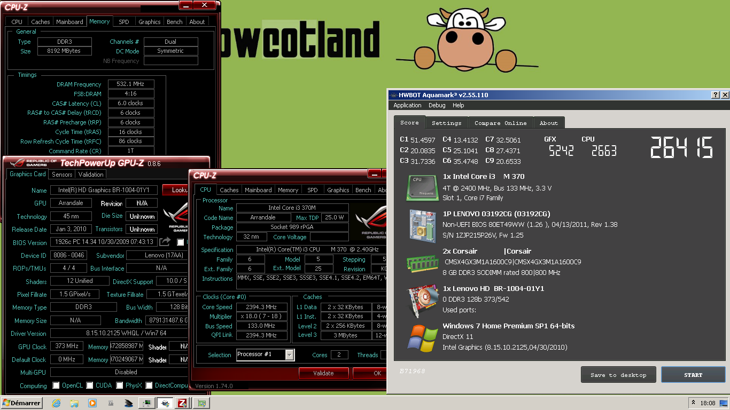This screenshot has height=410, width=730.
Task: Click the Windows 7 Home Premium SP1 64-bits text
Action: coord(509,326)
